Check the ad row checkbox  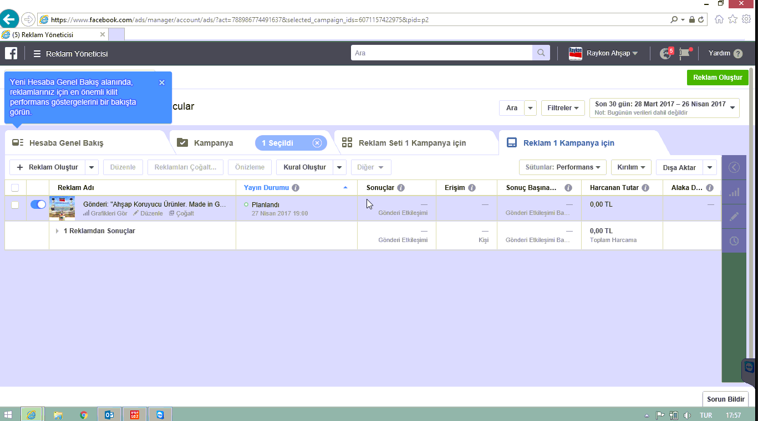click(15, 205)
